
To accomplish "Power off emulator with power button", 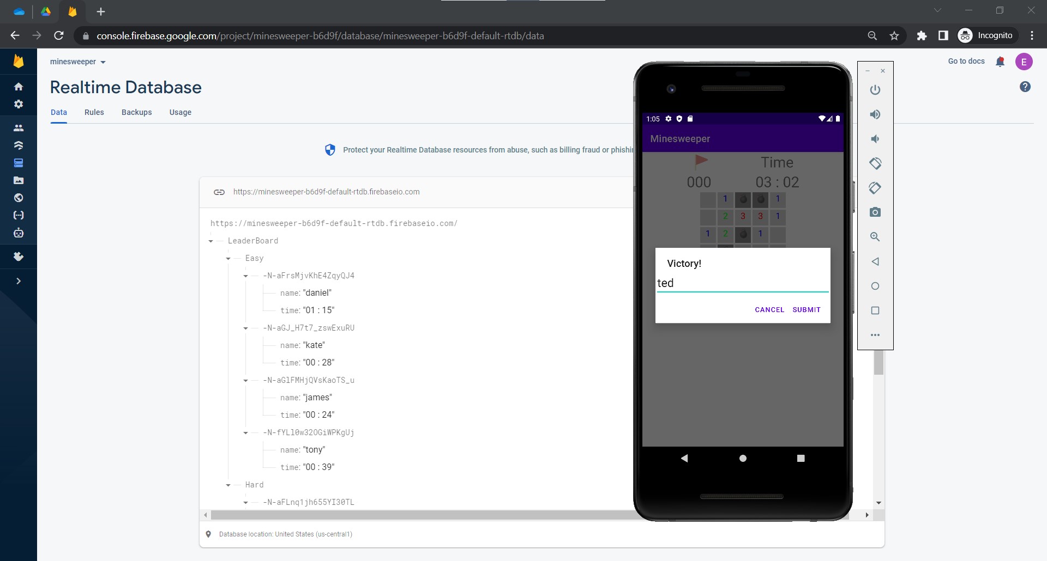I will 875,90.
